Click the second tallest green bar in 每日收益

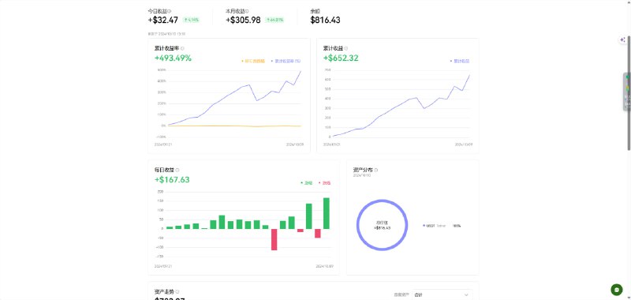(309, 216)
